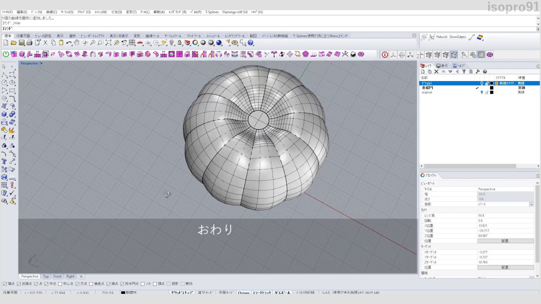The image size is (541, 304).
Task: Click the ShowEdges tool in the toolbar
Action: [x=457, y=37]
